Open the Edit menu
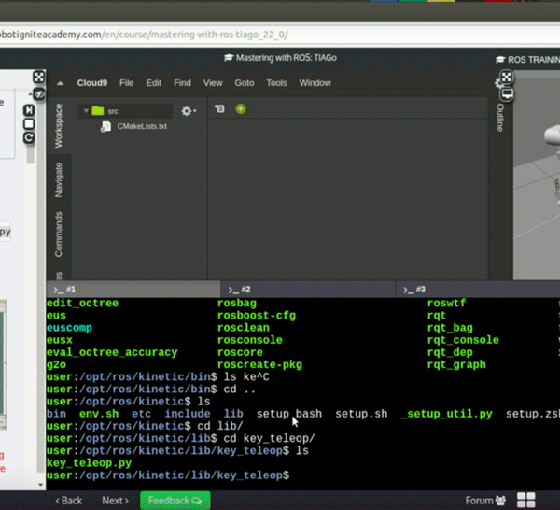Image resolution: width=560 pixels, height=510 pixels. pyautogui.click(x=154, y=83)
